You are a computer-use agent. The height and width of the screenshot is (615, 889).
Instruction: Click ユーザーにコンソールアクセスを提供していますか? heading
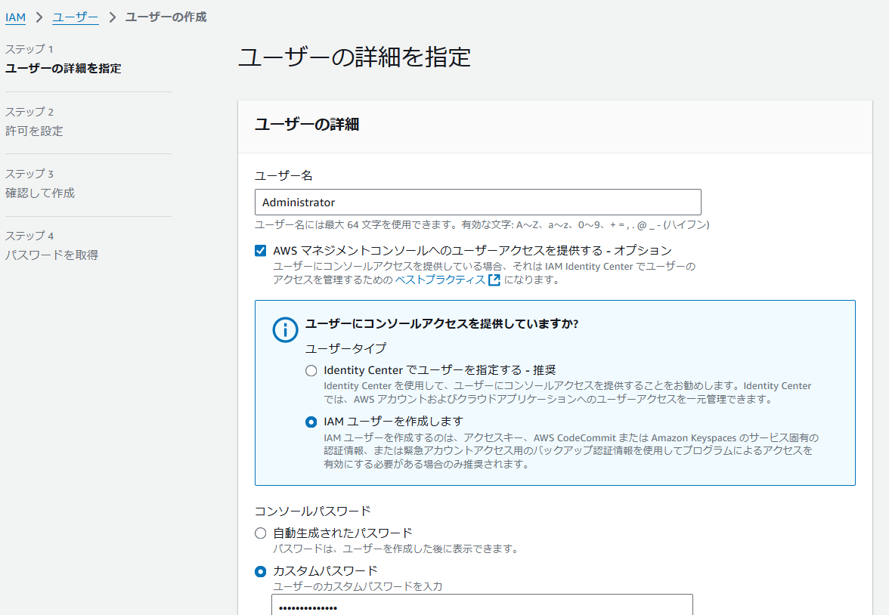[441, 323]
